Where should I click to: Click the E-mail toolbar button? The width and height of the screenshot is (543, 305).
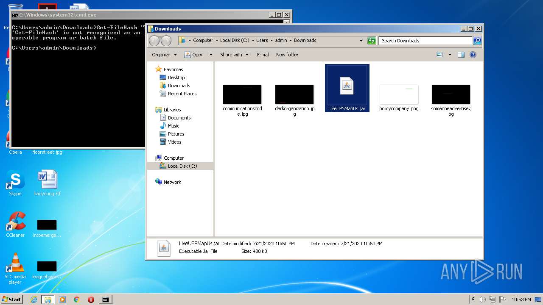[263, 55]
